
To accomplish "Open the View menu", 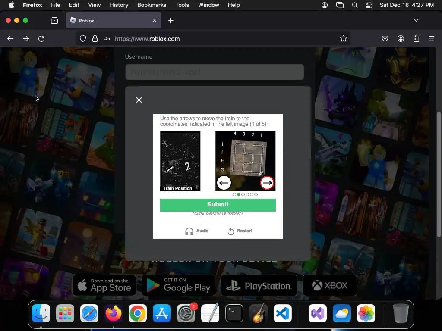I will click(94, 5).
